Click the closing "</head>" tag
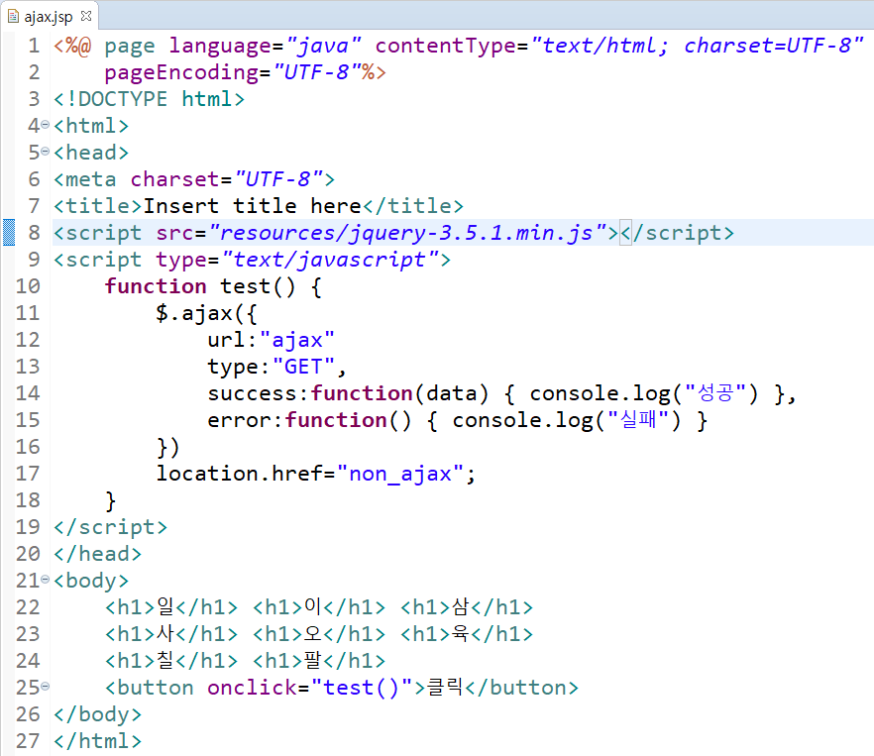The width and height of the screenshot is (874, 756). [x=97, y=554]
